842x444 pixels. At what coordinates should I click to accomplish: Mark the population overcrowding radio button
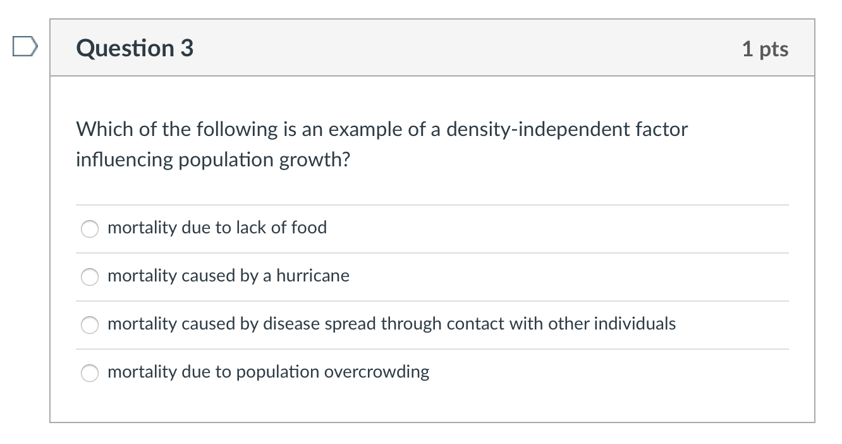pyautogui.click(x=90, y=373)
